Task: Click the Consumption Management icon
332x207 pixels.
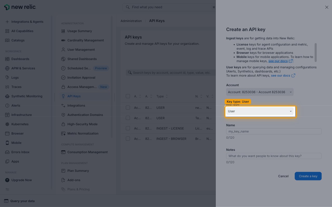Action: coord(63,152)
